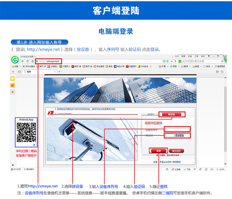Expand the 游戏 dropdown arrow
The image size is (232, 199).
point(212,66)
